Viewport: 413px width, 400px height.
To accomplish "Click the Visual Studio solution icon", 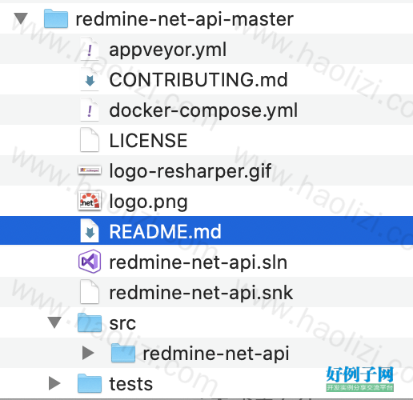I will pyautogui.click(x=90, y=262).
